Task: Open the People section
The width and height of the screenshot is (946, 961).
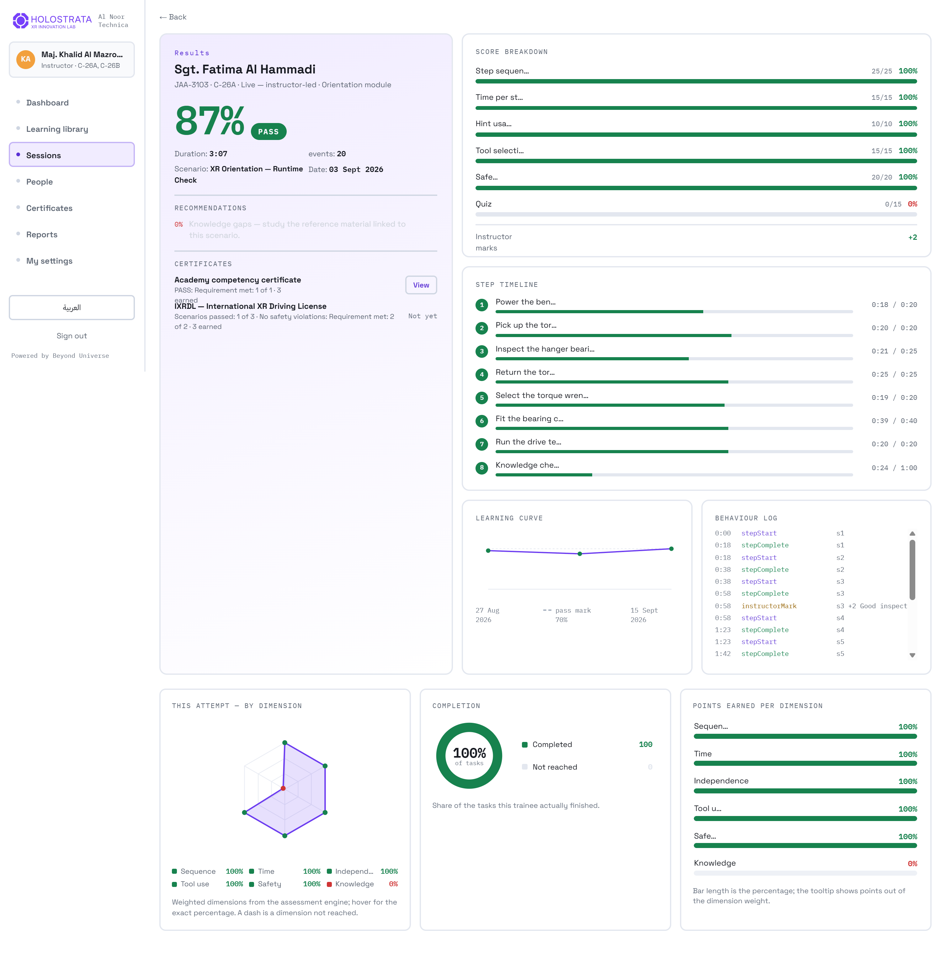Action: tap(72, 181)
